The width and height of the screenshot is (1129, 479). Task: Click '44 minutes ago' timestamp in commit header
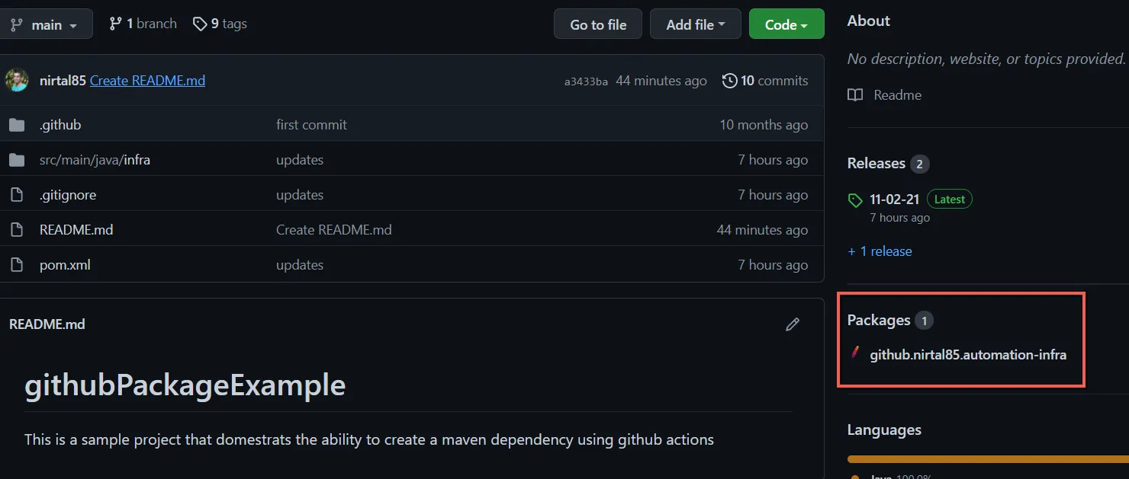661,81
